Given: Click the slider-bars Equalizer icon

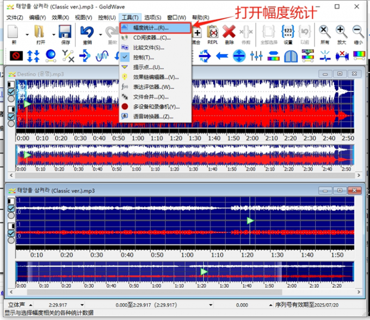Looking at the screenshot, I should coord(256,56).
